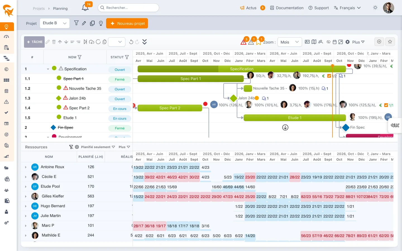The width and height of the screenshot is (402, 251).
Task: Expand Antoine Roux resource row
Action: pyautogui.click(x=26, y=167)
